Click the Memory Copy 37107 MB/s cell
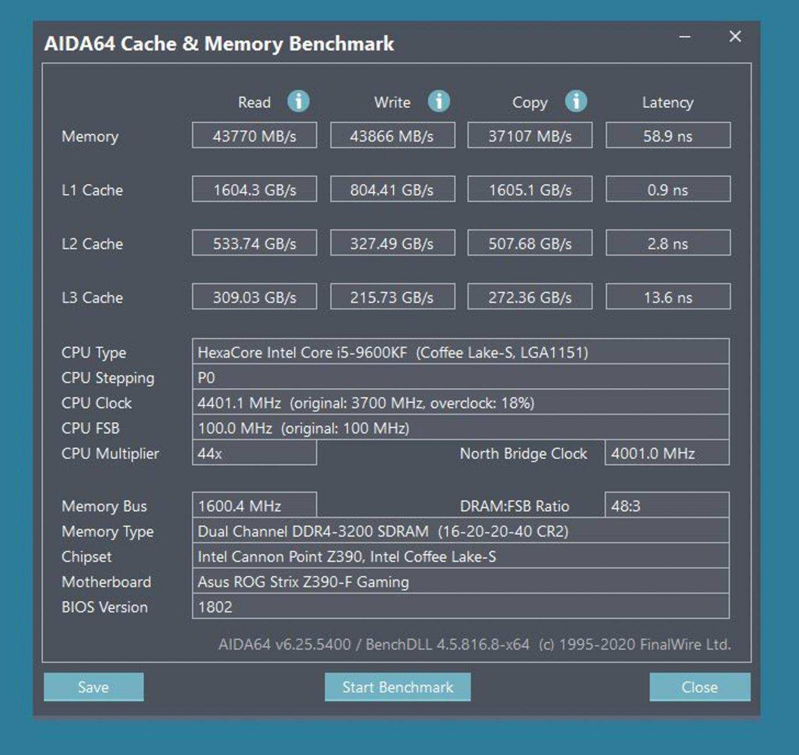Viewport: 799px width, 755px height. (x=530, y=136)
